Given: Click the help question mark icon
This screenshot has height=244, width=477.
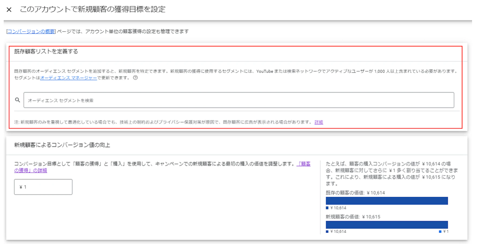Looking at the screenshot, I should [135, 78].
